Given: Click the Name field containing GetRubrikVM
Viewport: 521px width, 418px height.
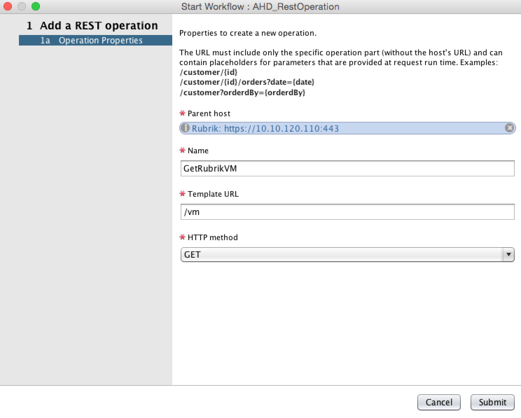Looking at the screenshot, I should tap(347, 168).
